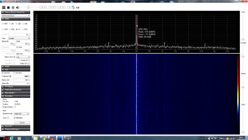
Task: Adjust the Range slider
Action: [243, 87]
